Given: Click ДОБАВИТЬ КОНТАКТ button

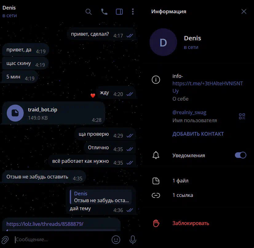Looking at the screenshot, I should coord(198,134).
